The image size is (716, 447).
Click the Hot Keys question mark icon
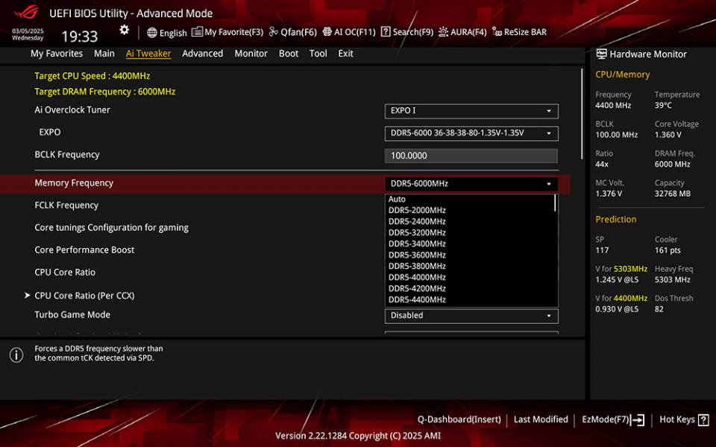point(703,419)
